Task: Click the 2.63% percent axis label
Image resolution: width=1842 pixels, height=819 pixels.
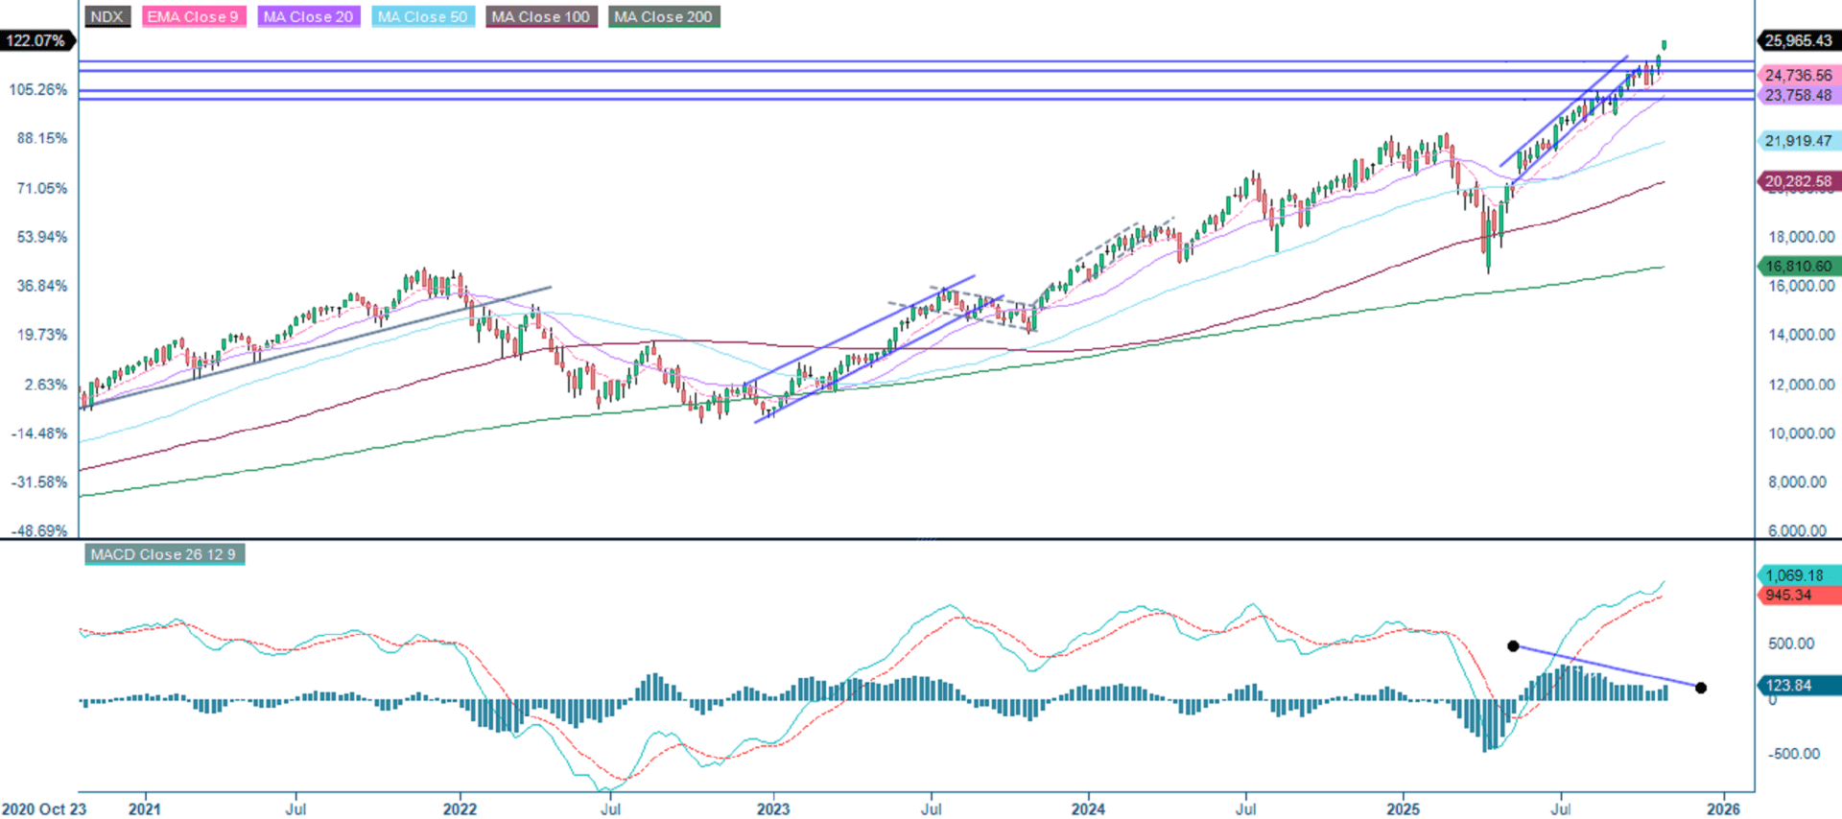Action: 46,385
